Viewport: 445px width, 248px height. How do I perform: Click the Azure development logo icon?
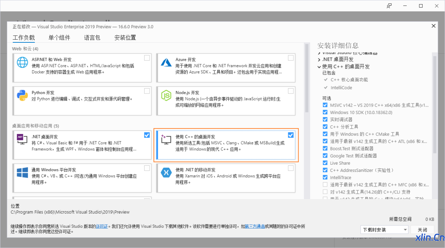[x=167, y=63]
